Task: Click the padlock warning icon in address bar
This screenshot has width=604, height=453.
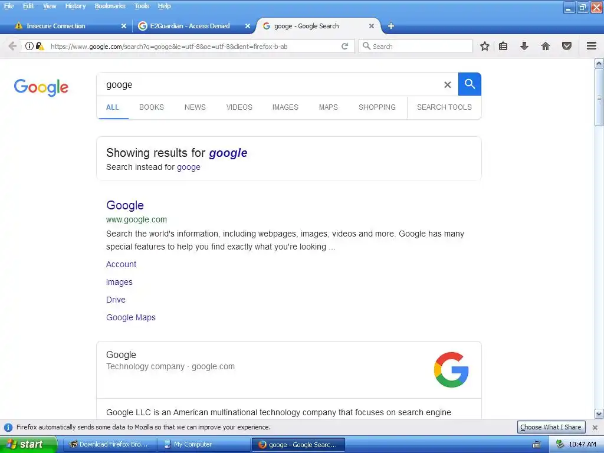Action: click(x=40, y=46)
